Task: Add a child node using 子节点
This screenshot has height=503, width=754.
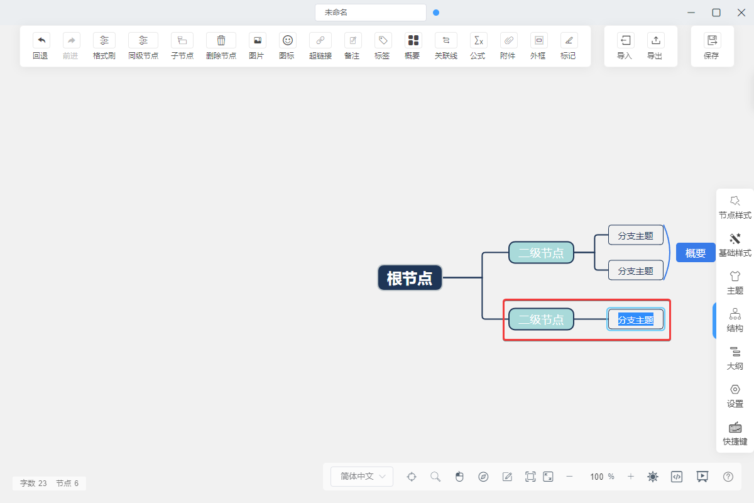Action: tap(182, 46)
